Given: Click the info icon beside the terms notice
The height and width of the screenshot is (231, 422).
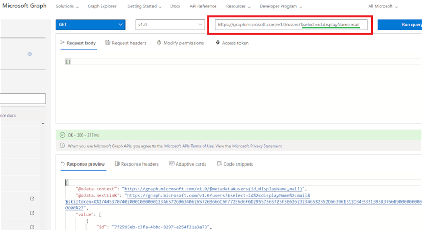Looking at the screenshot, I should (62, 146).
